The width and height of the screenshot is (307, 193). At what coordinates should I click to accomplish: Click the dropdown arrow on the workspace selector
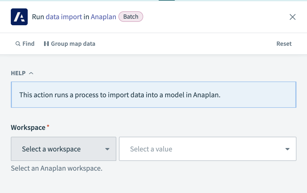pyautogui.click(x=107, y=149)
